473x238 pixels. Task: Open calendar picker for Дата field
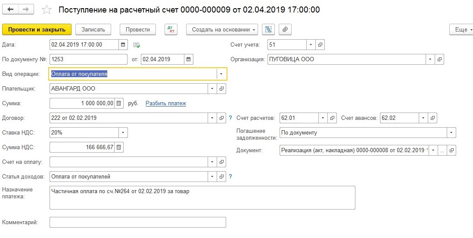pos(123,44)
